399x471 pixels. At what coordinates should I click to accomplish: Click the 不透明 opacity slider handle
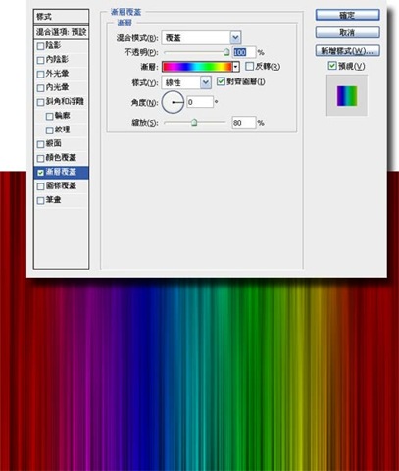click(x=226, y=52)
